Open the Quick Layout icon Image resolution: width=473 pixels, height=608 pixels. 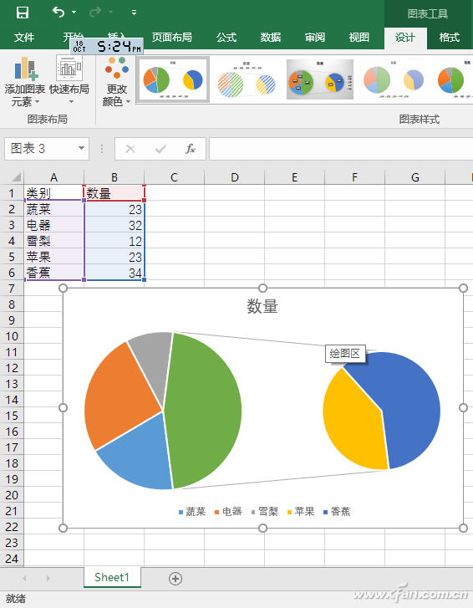tap(69, 68)
